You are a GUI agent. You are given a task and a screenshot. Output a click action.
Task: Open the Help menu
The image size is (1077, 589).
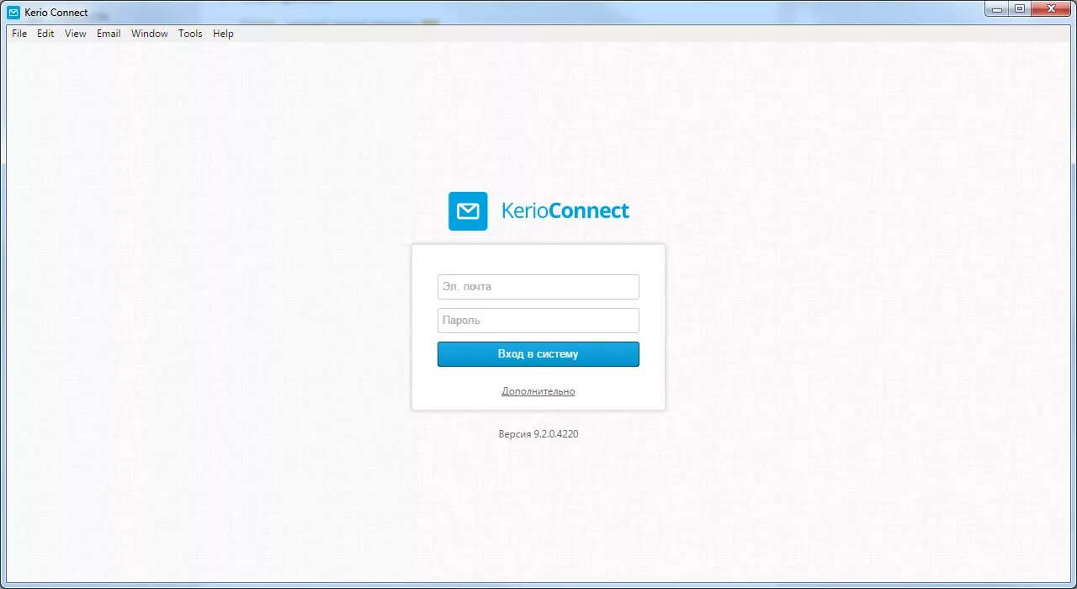click(223, 34)
